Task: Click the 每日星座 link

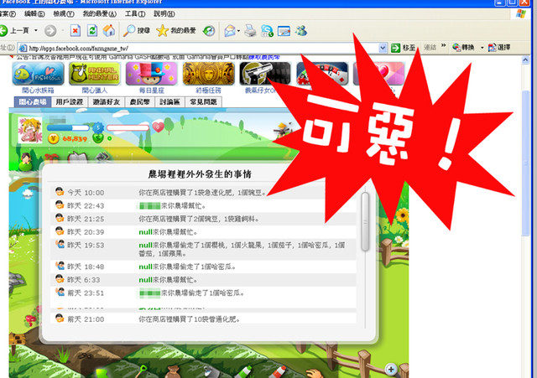Action: [x=152, y=91]
